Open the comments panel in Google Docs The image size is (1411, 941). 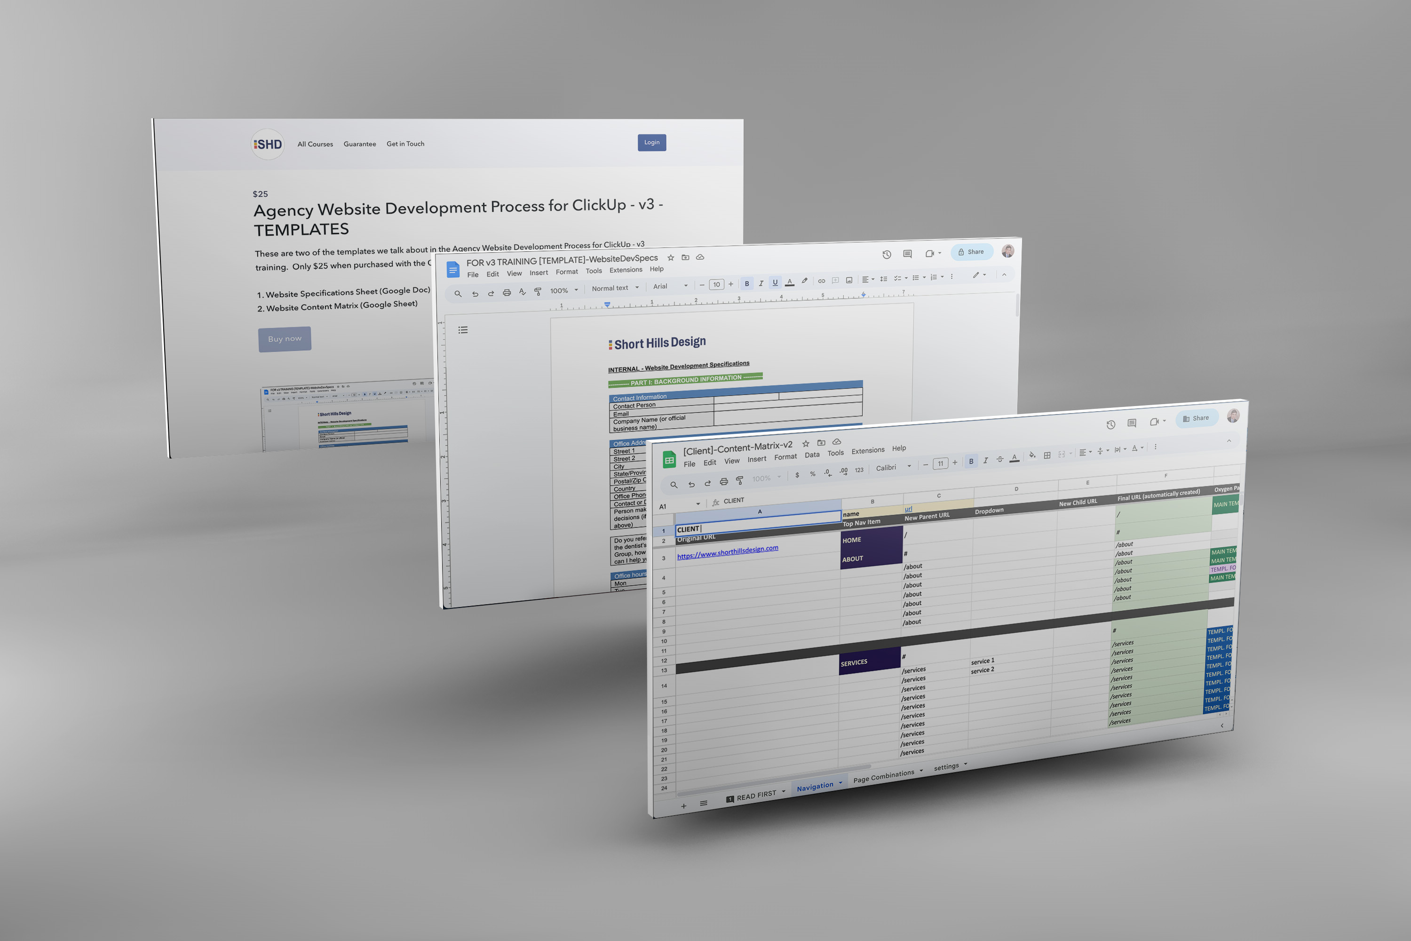(907, 254)
